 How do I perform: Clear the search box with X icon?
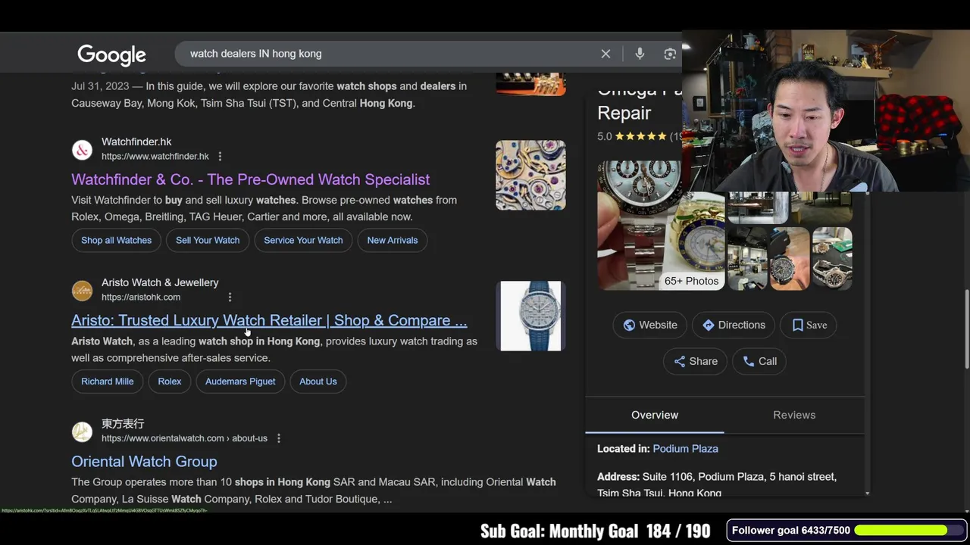[x=605, y=54]
